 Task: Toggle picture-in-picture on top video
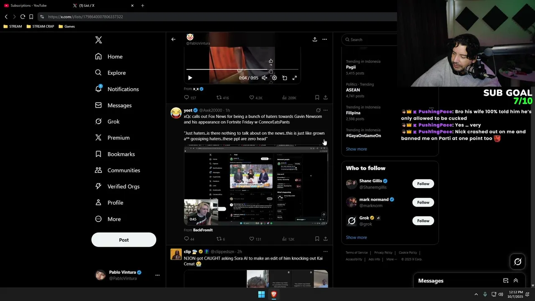tap(285, 78)
